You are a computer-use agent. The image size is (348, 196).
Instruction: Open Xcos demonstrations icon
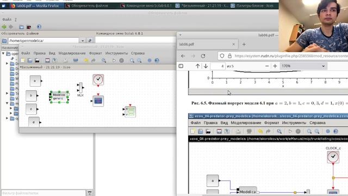click(150, 60)
